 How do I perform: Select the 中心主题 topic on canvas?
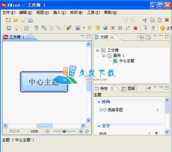click(44, 82)
